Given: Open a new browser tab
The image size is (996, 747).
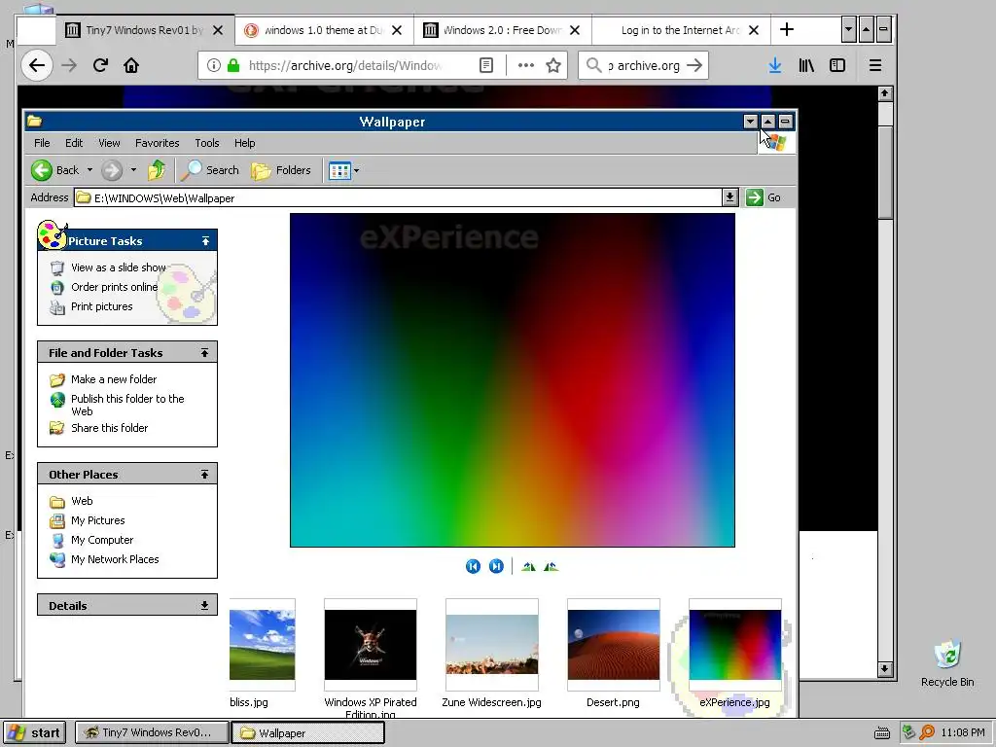Looking at the screenshot, I should [786, 30].
